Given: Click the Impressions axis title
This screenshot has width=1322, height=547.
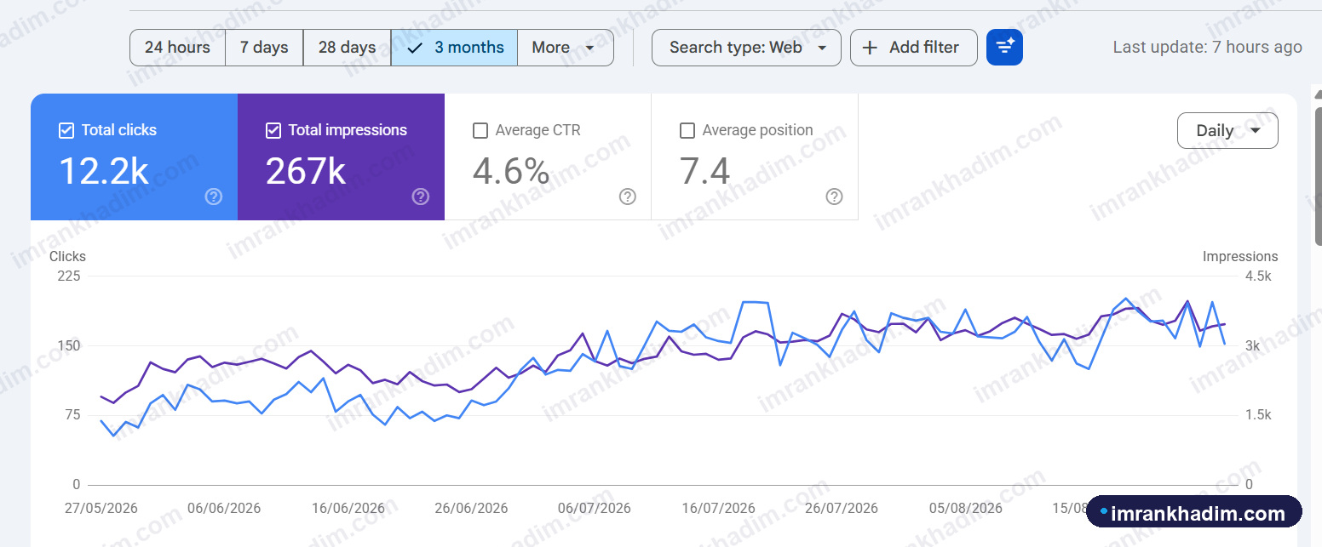Looking at the screenshot, I should click(1240, 256).
